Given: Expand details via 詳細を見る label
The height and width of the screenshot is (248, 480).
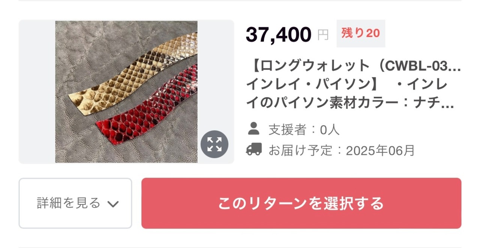Looking at the screenshot, I should pyautogui.click(x=69, y=203).
